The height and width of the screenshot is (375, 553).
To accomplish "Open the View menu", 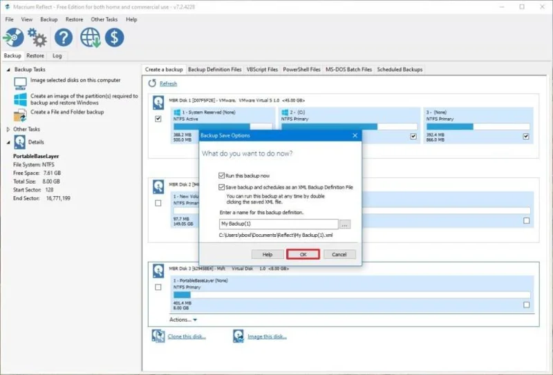I will 26,19.
